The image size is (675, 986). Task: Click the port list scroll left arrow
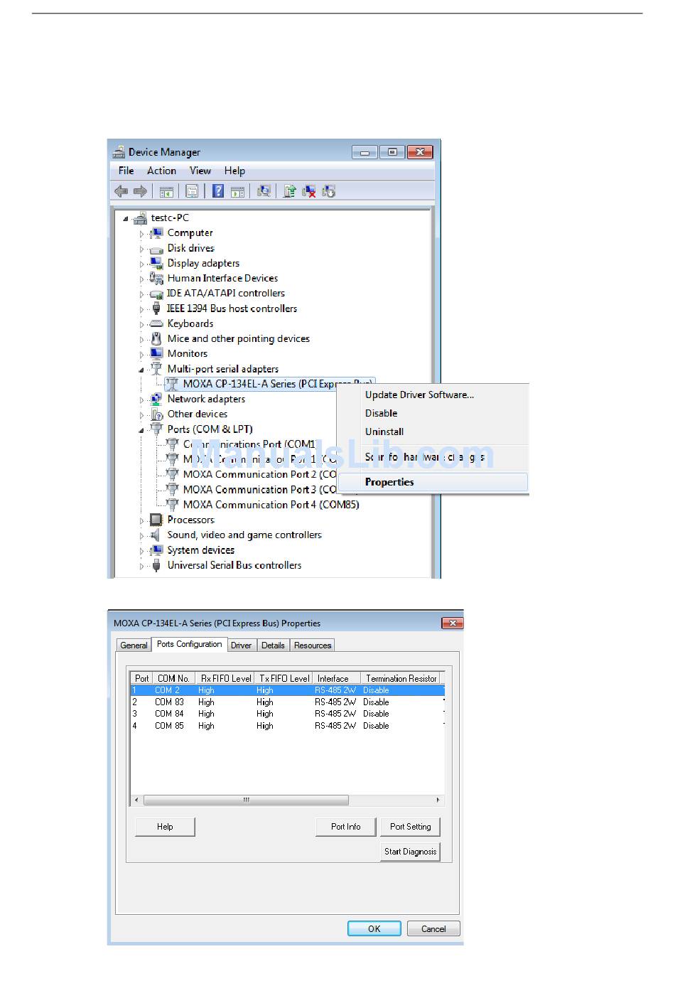(136, 800)
